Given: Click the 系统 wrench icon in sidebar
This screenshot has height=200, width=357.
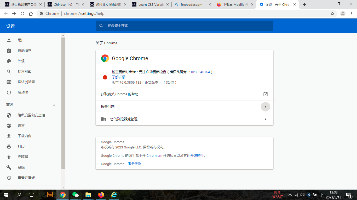Looking at the screenshot, I should click(x=9, y=167).
